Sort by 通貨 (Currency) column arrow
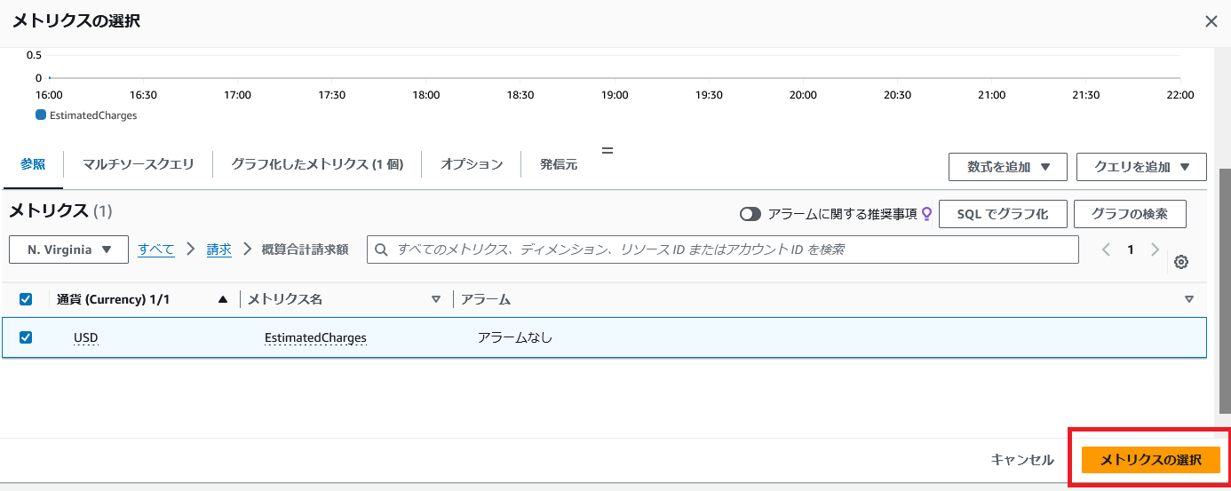1231x491 pixels. [x=223, y=299]
